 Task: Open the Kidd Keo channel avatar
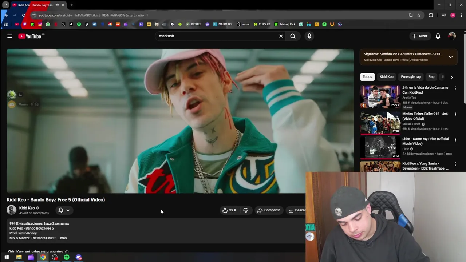[x=12, y=210]
